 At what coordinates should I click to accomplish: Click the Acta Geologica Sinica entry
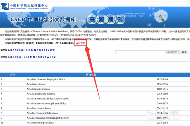[38, 89]
